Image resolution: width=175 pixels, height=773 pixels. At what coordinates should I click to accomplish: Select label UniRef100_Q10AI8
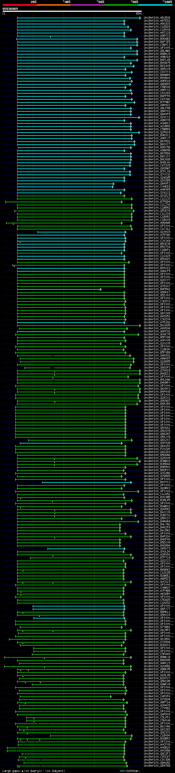pos(157,232)
